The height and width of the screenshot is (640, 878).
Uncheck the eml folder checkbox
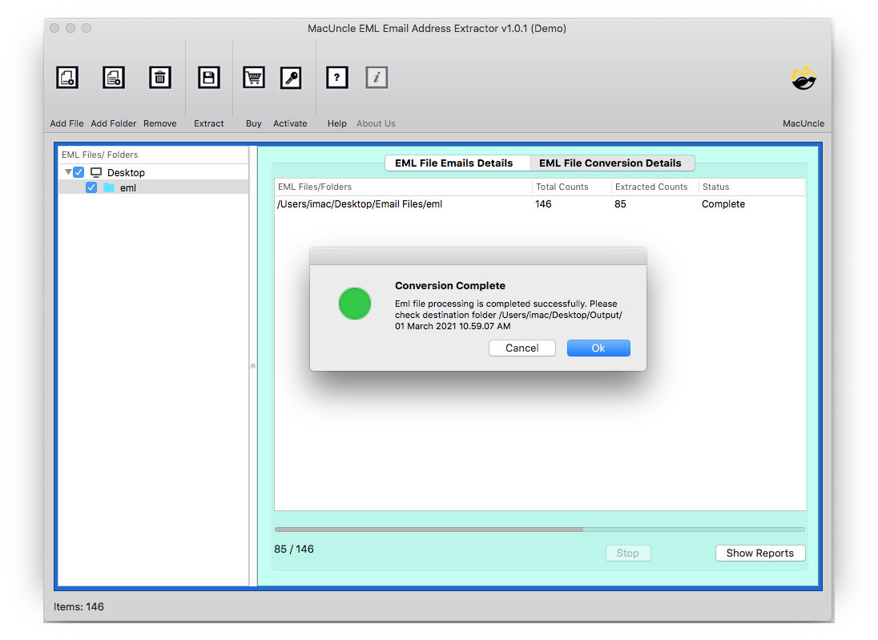[91, 187]
